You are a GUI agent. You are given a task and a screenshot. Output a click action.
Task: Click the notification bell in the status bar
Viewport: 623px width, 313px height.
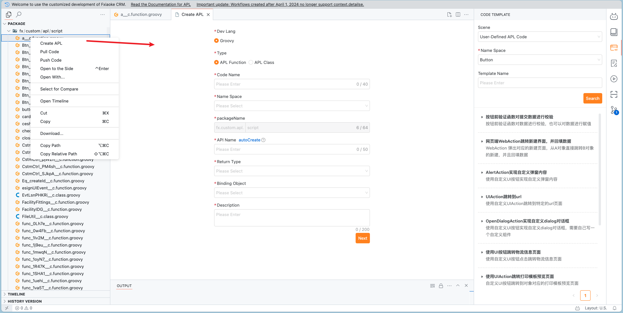click(x=615, y=308)
